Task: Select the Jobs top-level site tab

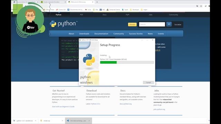Action: point(151,15)
